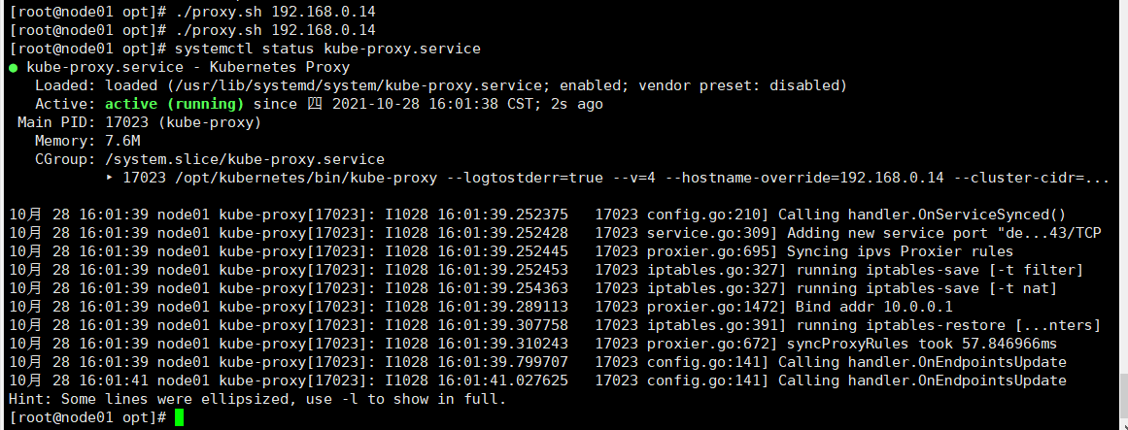
Task: Click the green status dot beside kube-proxy.service
Action: tap(14, 67)
